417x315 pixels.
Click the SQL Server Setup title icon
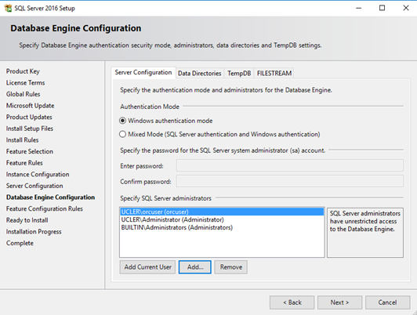pyautogui.click(x=9, y=8)
